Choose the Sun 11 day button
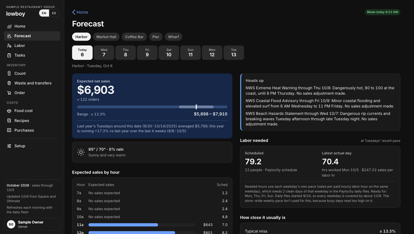414x234 pixels. click(x=190, y=53)
